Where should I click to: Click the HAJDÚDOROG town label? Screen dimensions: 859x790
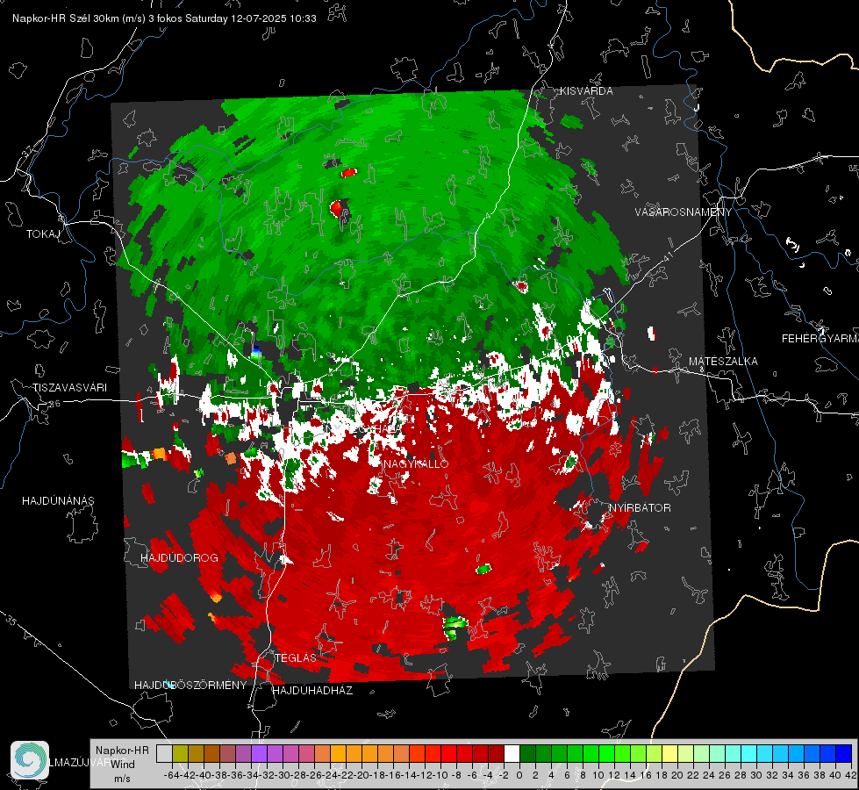179,558
